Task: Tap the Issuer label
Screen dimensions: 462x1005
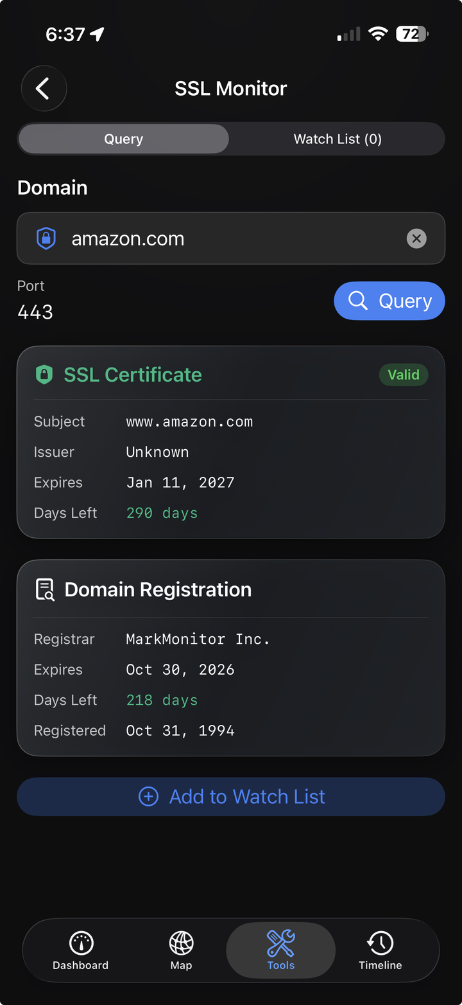Action: point(54,452)
